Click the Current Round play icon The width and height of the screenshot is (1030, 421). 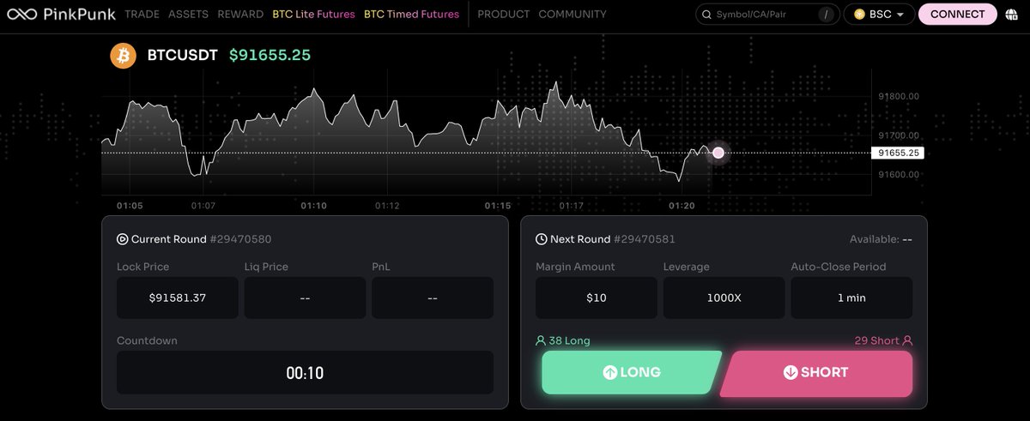(x=123, y=239)
